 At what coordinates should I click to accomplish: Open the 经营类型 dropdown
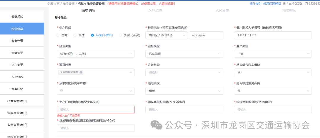pyautogui.click(x=95, y=54)
